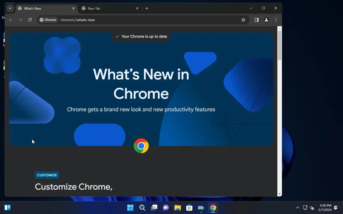Click the page scrollbar down arrow
This screenshot has height=214, width=343.
(x=280, y=194)
